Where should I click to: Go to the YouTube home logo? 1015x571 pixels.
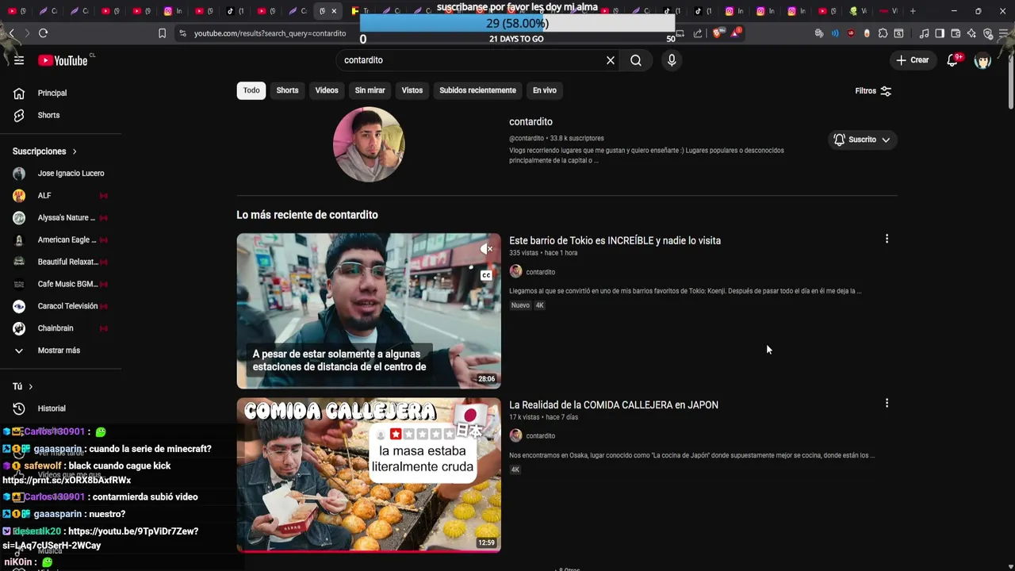(63, 60)
